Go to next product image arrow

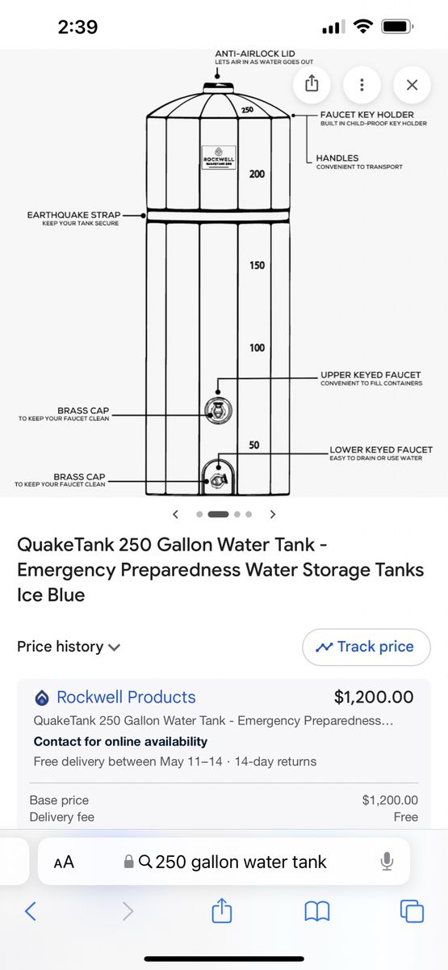click(x=273, y=514)
